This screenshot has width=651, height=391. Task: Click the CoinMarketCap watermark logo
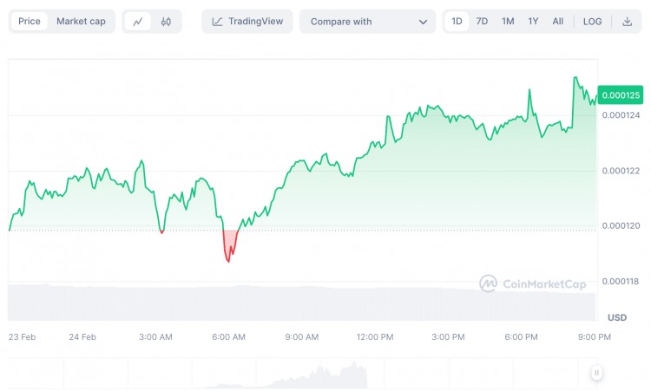coord(489,283)
